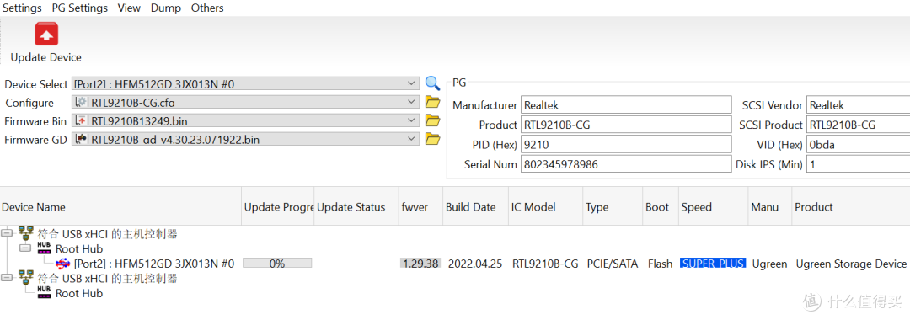Open the Dump menu
The height and width of the screenshot is (320, 910).
166,8
